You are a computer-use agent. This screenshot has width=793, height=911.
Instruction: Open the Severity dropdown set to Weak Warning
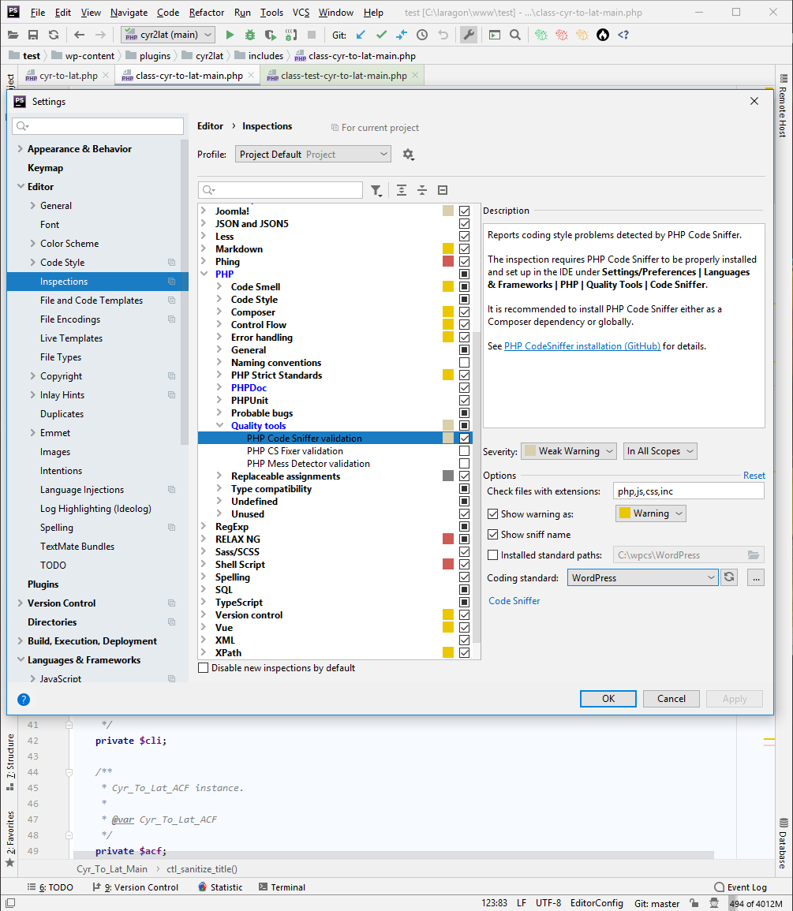click(x=569, y=451)
